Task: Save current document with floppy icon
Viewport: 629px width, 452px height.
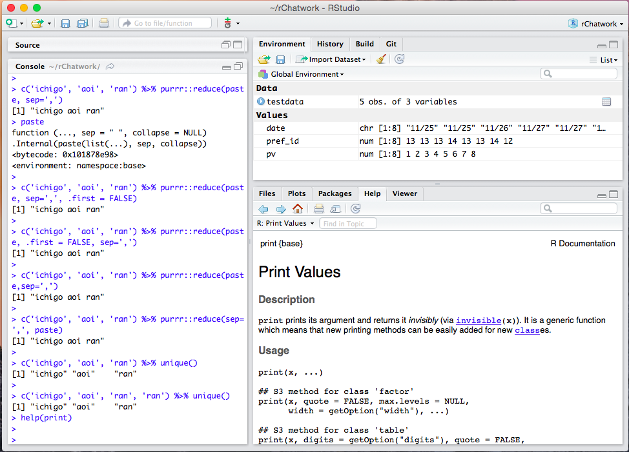Action: click(65, 23)
